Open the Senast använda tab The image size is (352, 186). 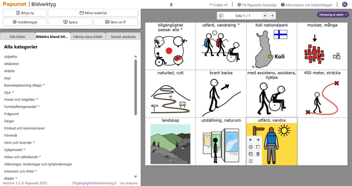point(123,37)
